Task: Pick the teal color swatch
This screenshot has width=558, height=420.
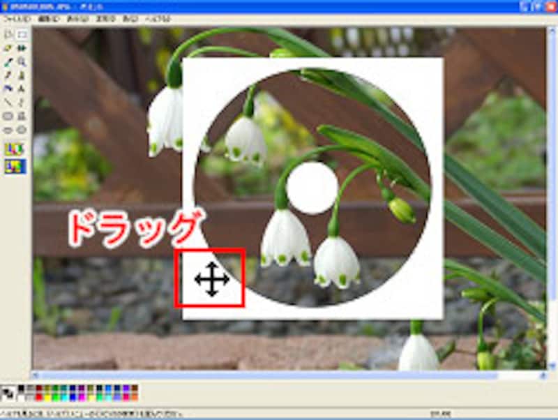Action: 64,388
